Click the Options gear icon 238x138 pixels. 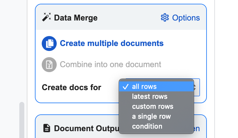click(x=164, y=18)
